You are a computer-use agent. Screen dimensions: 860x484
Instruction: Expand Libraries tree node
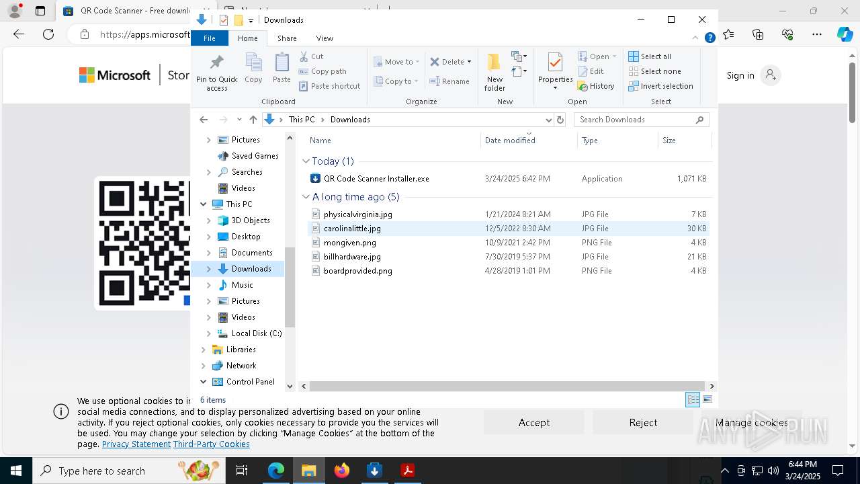pos(204,350)
